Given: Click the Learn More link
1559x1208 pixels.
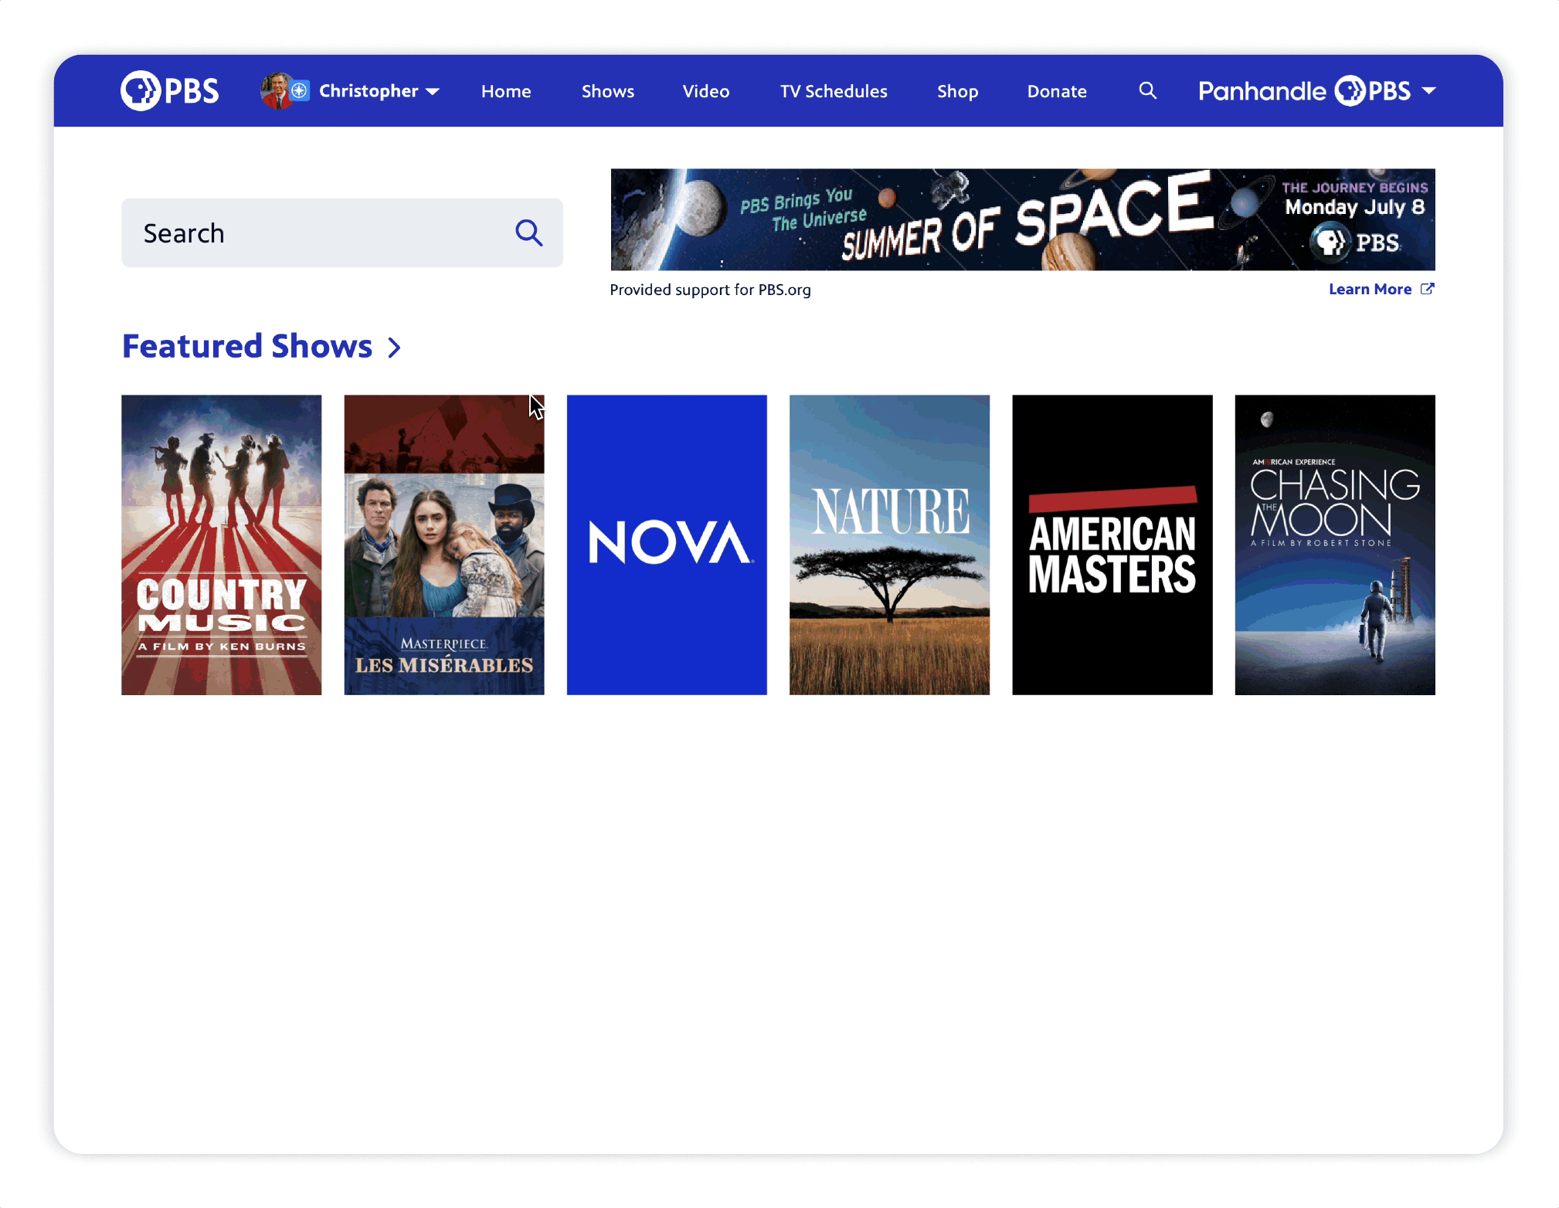Looking at the screenshot, I should [1370, 289].
